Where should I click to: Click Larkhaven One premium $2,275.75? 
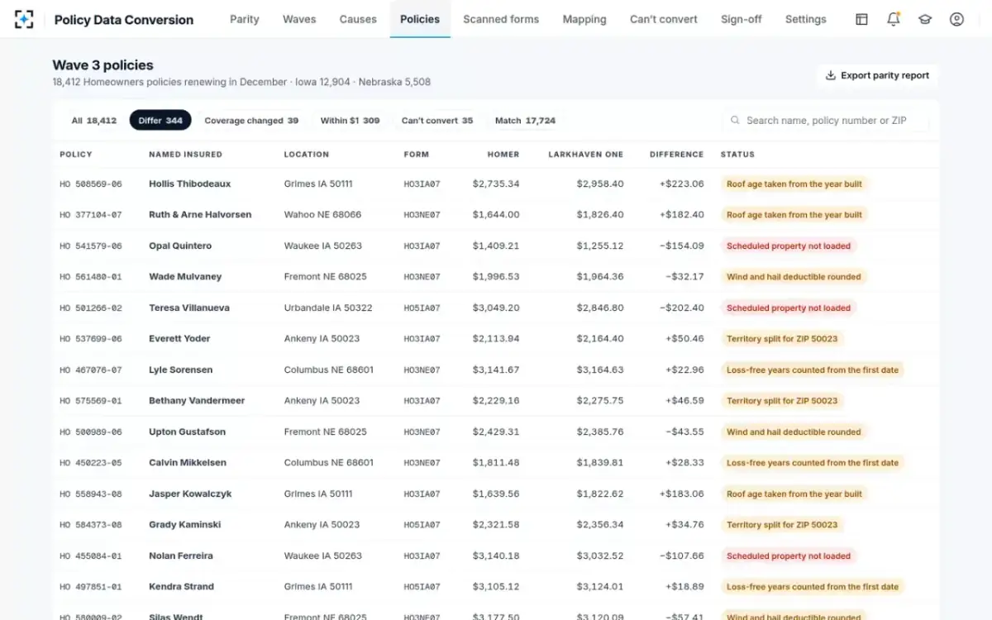click(x=600, y=401)
